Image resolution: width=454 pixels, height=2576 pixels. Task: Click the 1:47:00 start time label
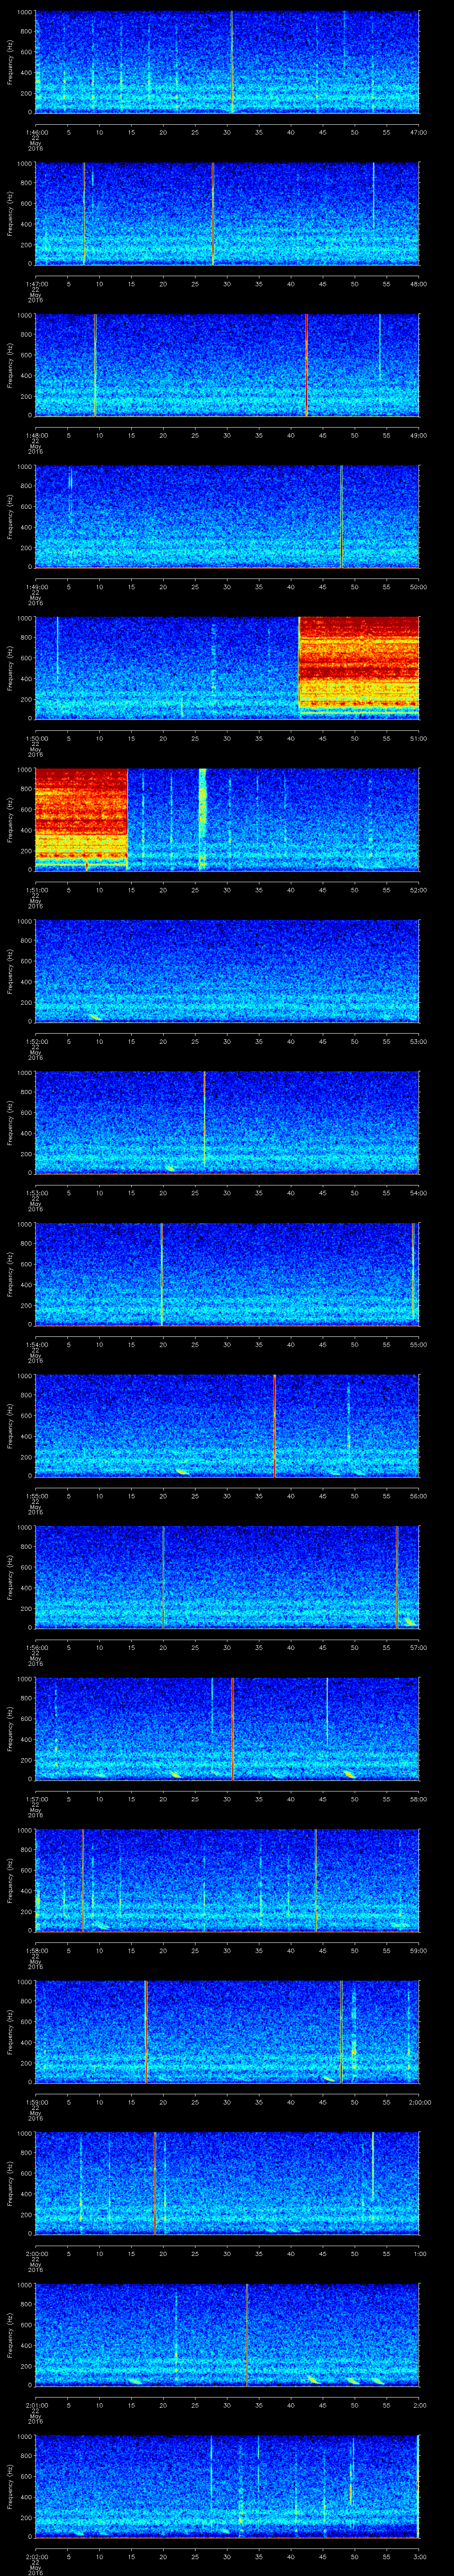pyautogui.click(x=37, y=284)
